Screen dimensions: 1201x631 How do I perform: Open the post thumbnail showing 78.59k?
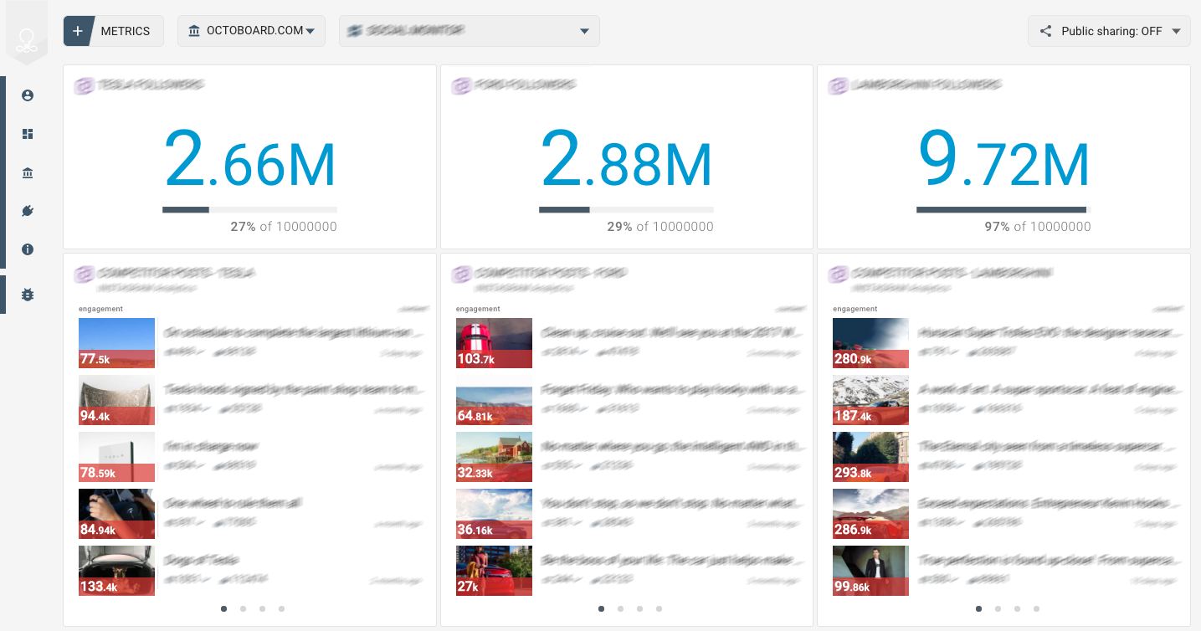116,457
